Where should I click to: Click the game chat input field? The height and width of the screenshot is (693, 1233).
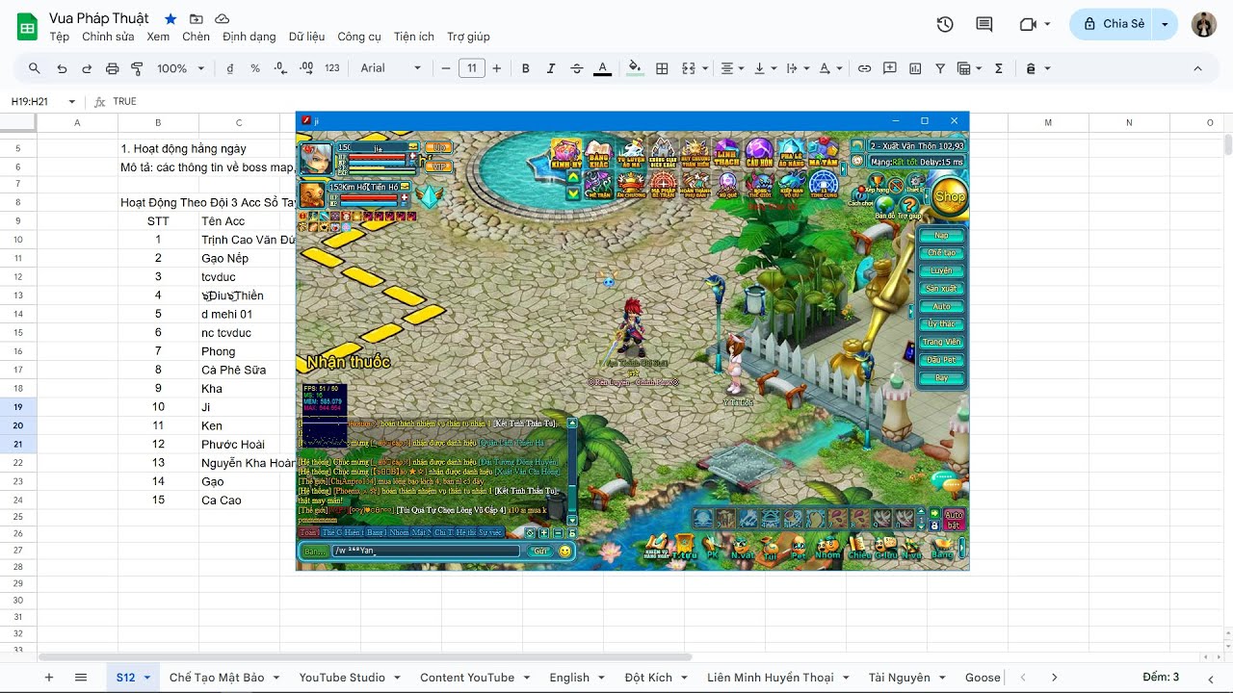pos(426,552)
